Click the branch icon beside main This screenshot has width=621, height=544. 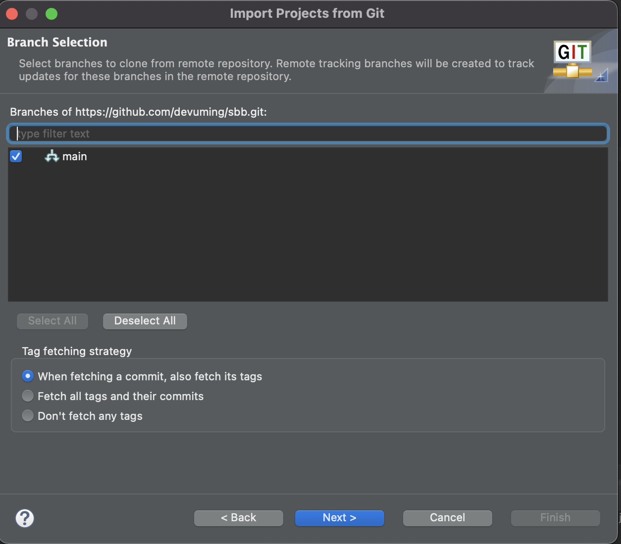click(52, 156)
